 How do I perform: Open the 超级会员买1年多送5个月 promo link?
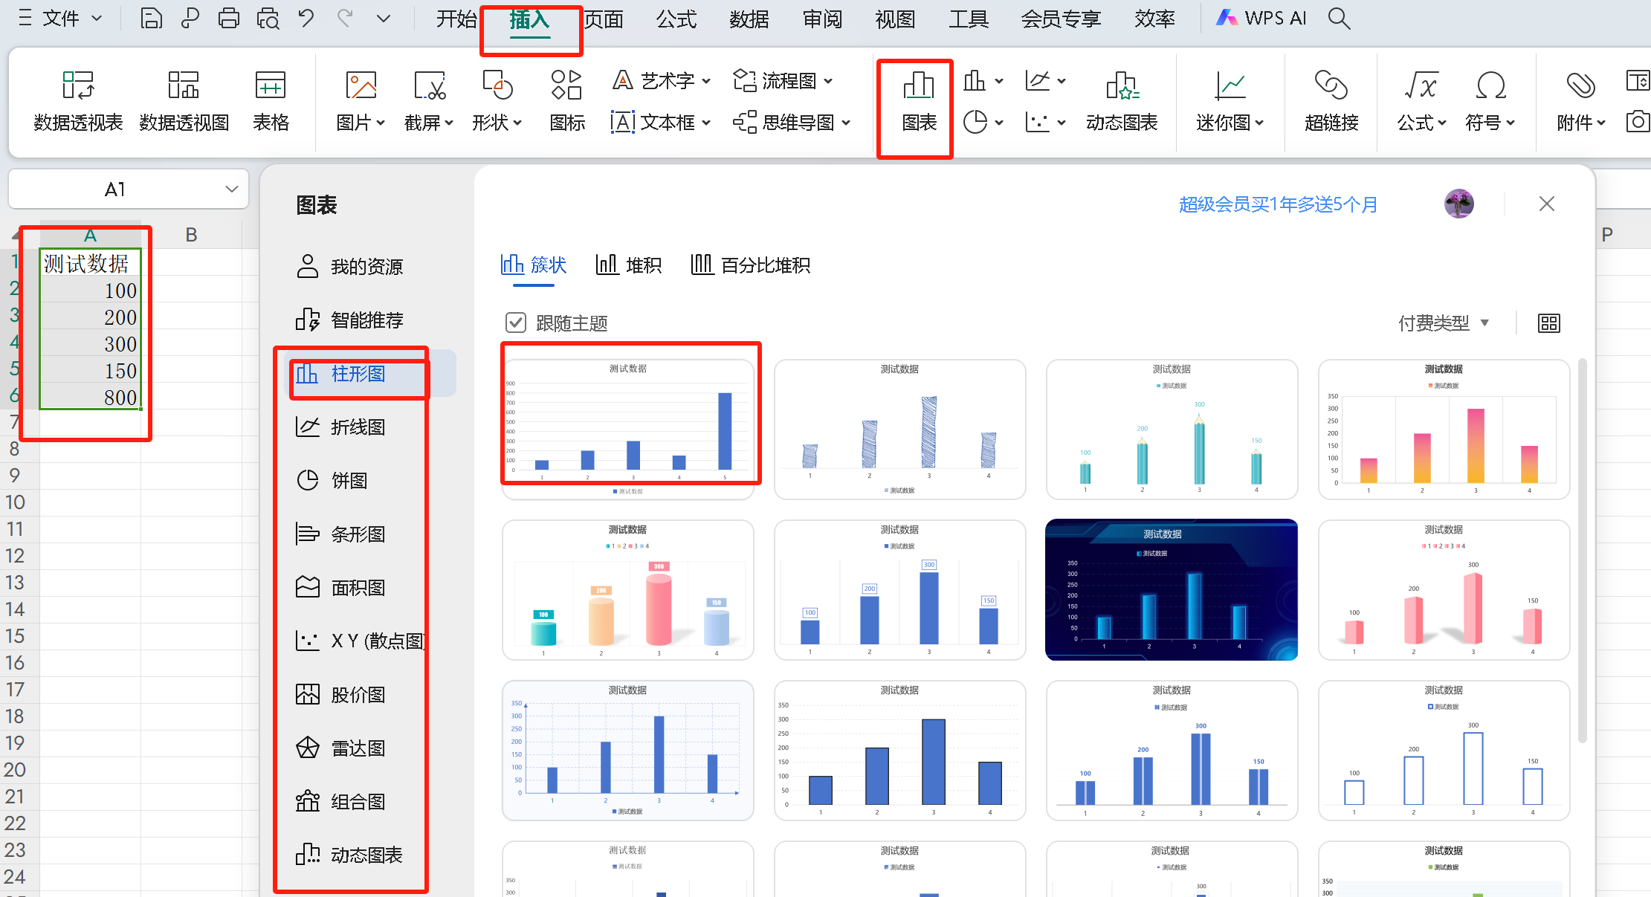[x=1278, y=204]
